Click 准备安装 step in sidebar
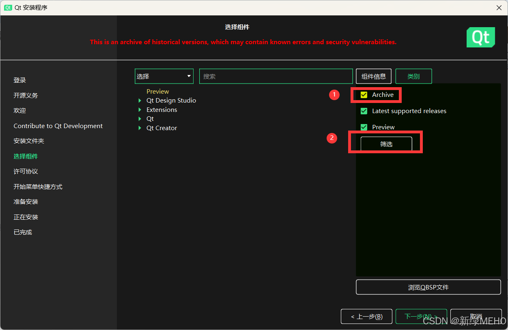Image resolution: width=508 pixels, height=330 pixels. click(26, 202)
